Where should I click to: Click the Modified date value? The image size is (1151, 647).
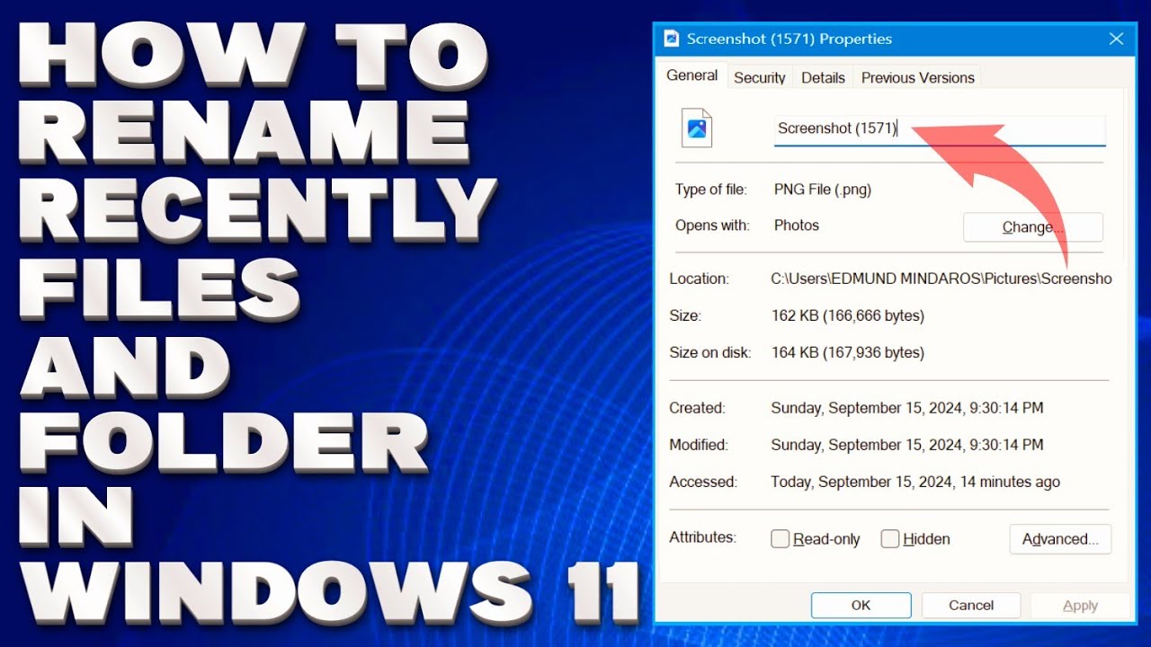pos(907,445)
